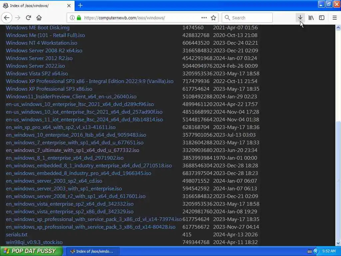This screenshot has width=341, height=256.
Task: Click serials.txt size value 415
Action: (x=187, y=235)
